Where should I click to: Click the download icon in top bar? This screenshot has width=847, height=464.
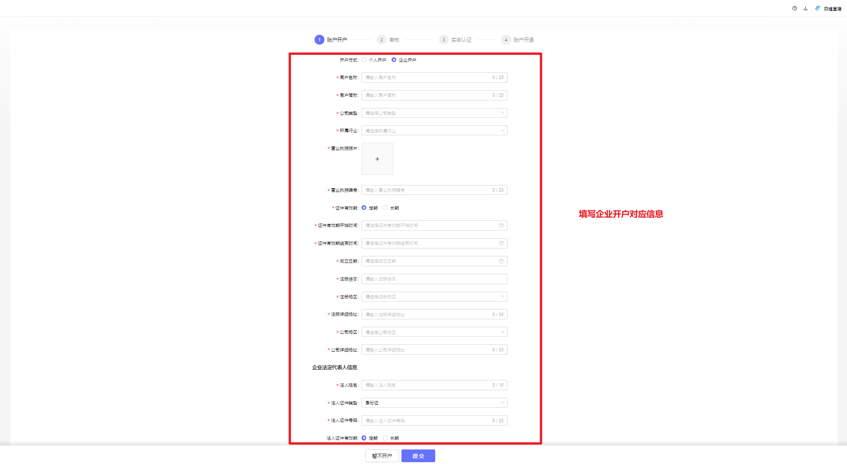(x=806, y=8)
